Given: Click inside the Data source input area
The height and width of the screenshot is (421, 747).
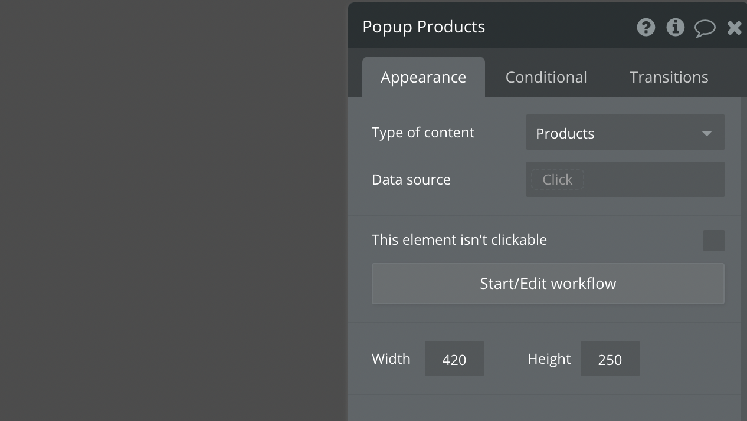Looking at the screenshot, I should 625,179.
